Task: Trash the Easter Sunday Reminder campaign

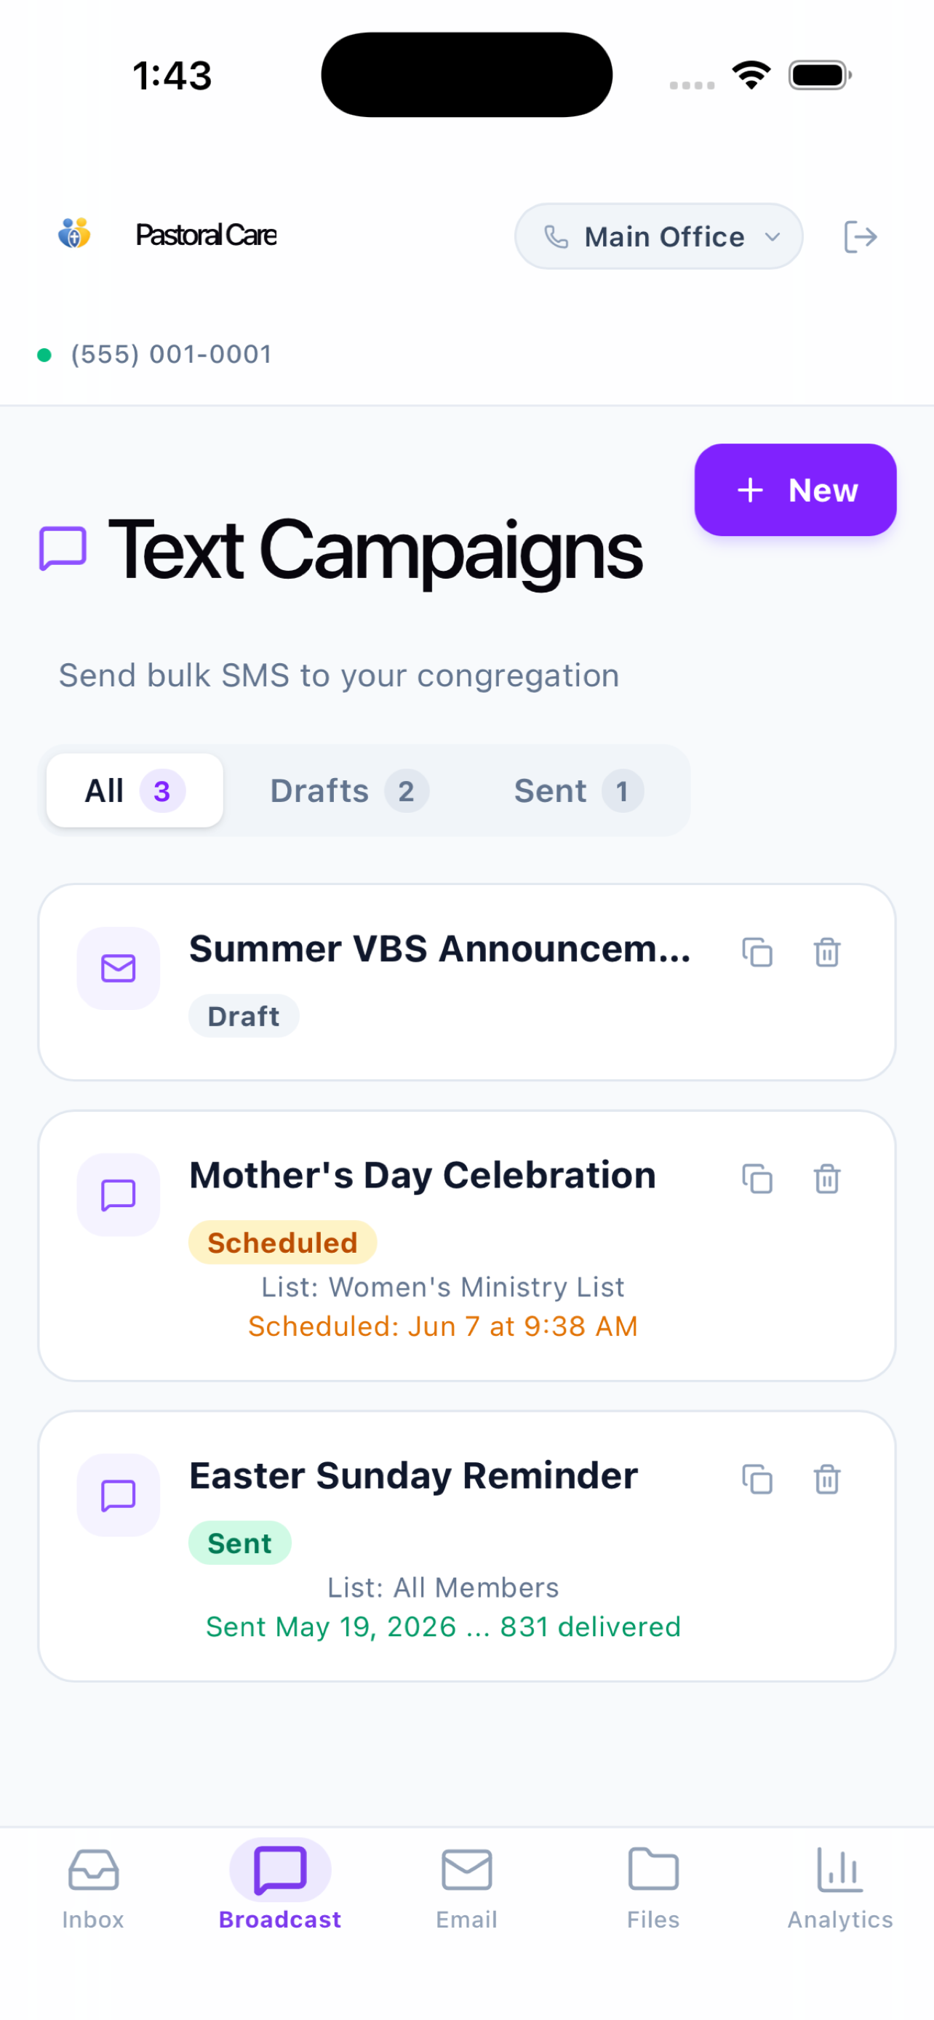Action: click(826, 1479)
